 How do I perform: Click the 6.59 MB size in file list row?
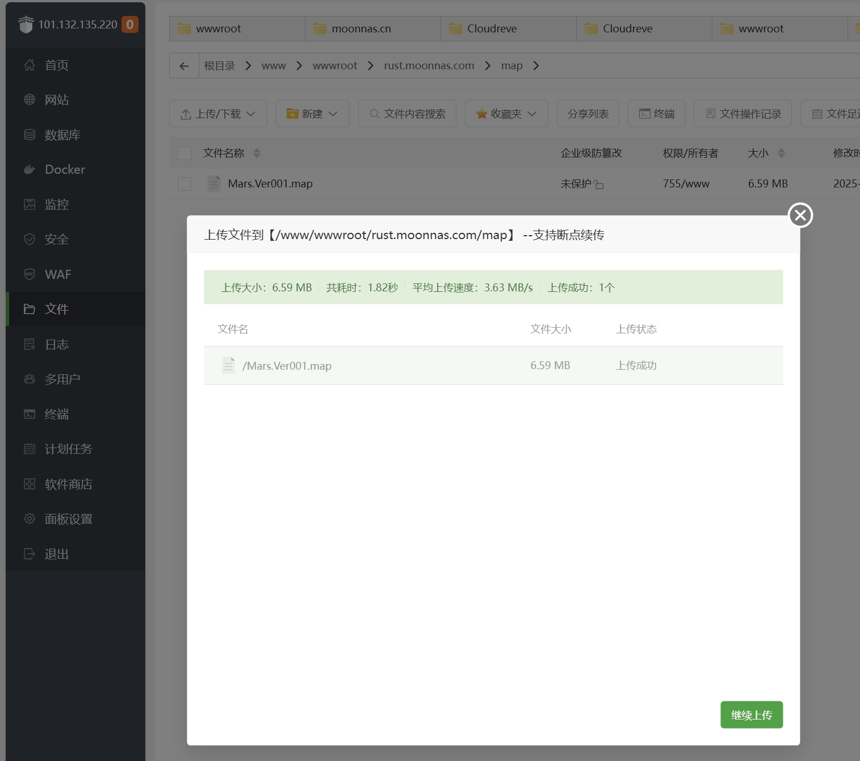coord(768,183)
